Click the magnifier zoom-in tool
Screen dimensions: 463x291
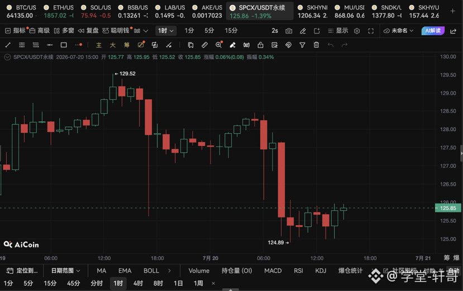(219, 45)
